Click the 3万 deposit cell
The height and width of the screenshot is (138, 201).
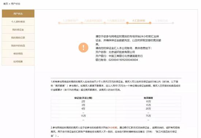(83, 105)
